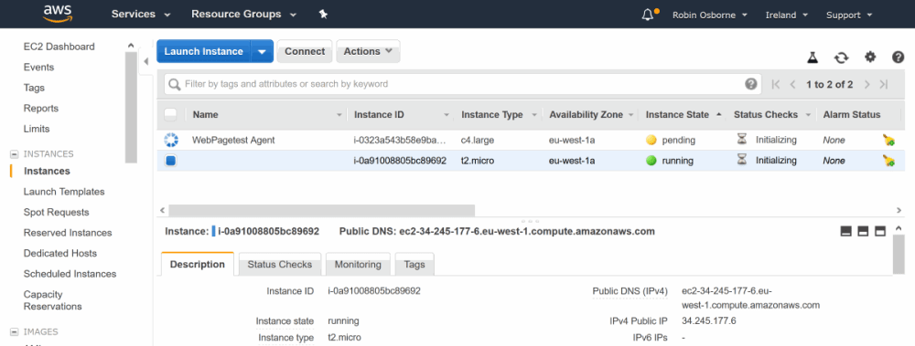Click the sidebar vertical scrollbar
915x346 pixels.
(131, 107)
